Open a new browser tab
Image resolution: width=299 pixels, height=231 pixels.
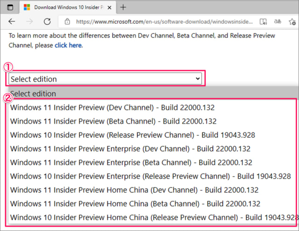(123, 7)
